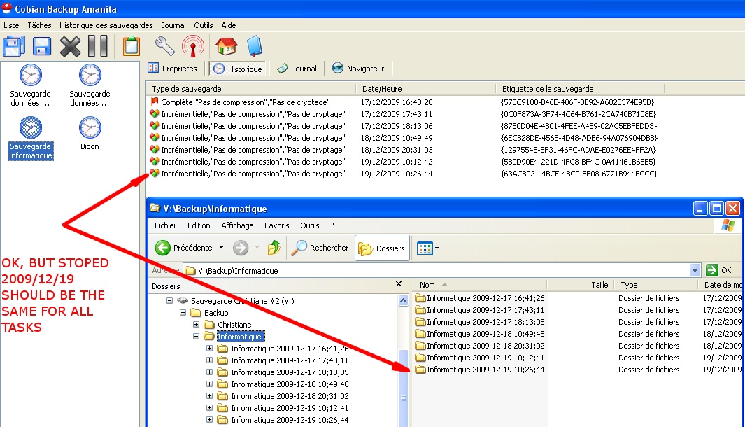The width and height of the screenshot is (745, 427).
Task: Maximize the V:\Backup\Informatique window
Action: click(716, 209)
